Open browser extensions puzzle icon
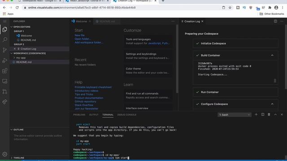Viewport: 287px width, 161px height. click(270, 8)
